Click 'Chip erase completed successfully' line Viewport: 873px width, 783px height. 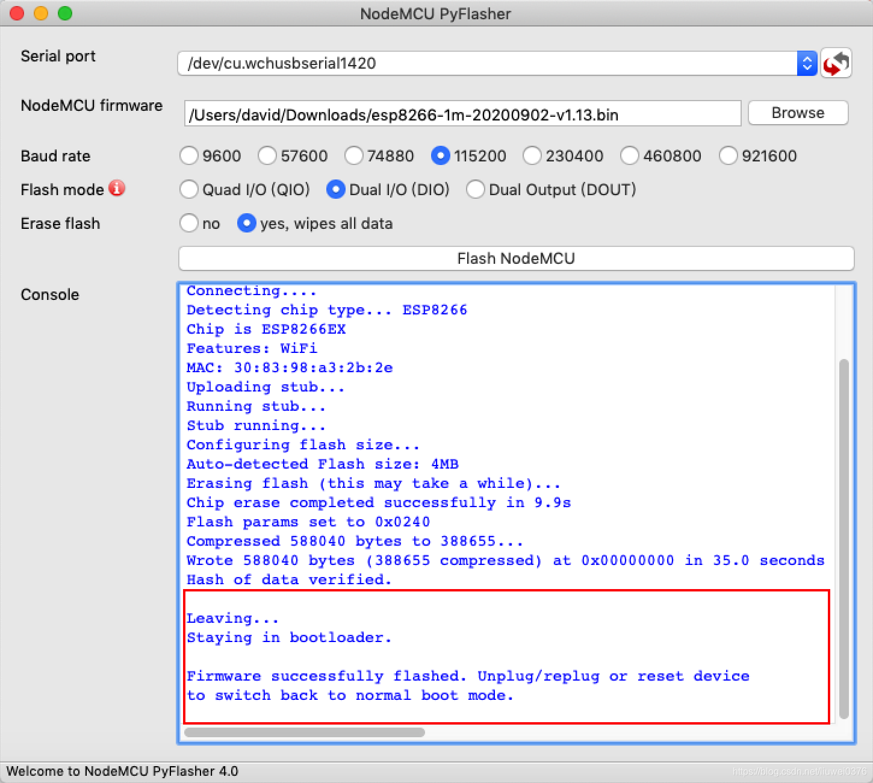pyautogui.click(x=379, y=503)
